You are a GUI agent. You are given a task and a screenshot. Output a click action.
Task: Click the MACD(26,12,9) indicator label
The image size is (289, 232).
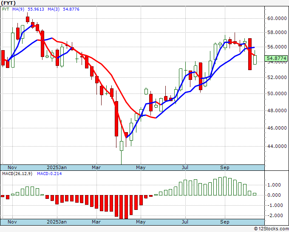(x=17, y=174)
